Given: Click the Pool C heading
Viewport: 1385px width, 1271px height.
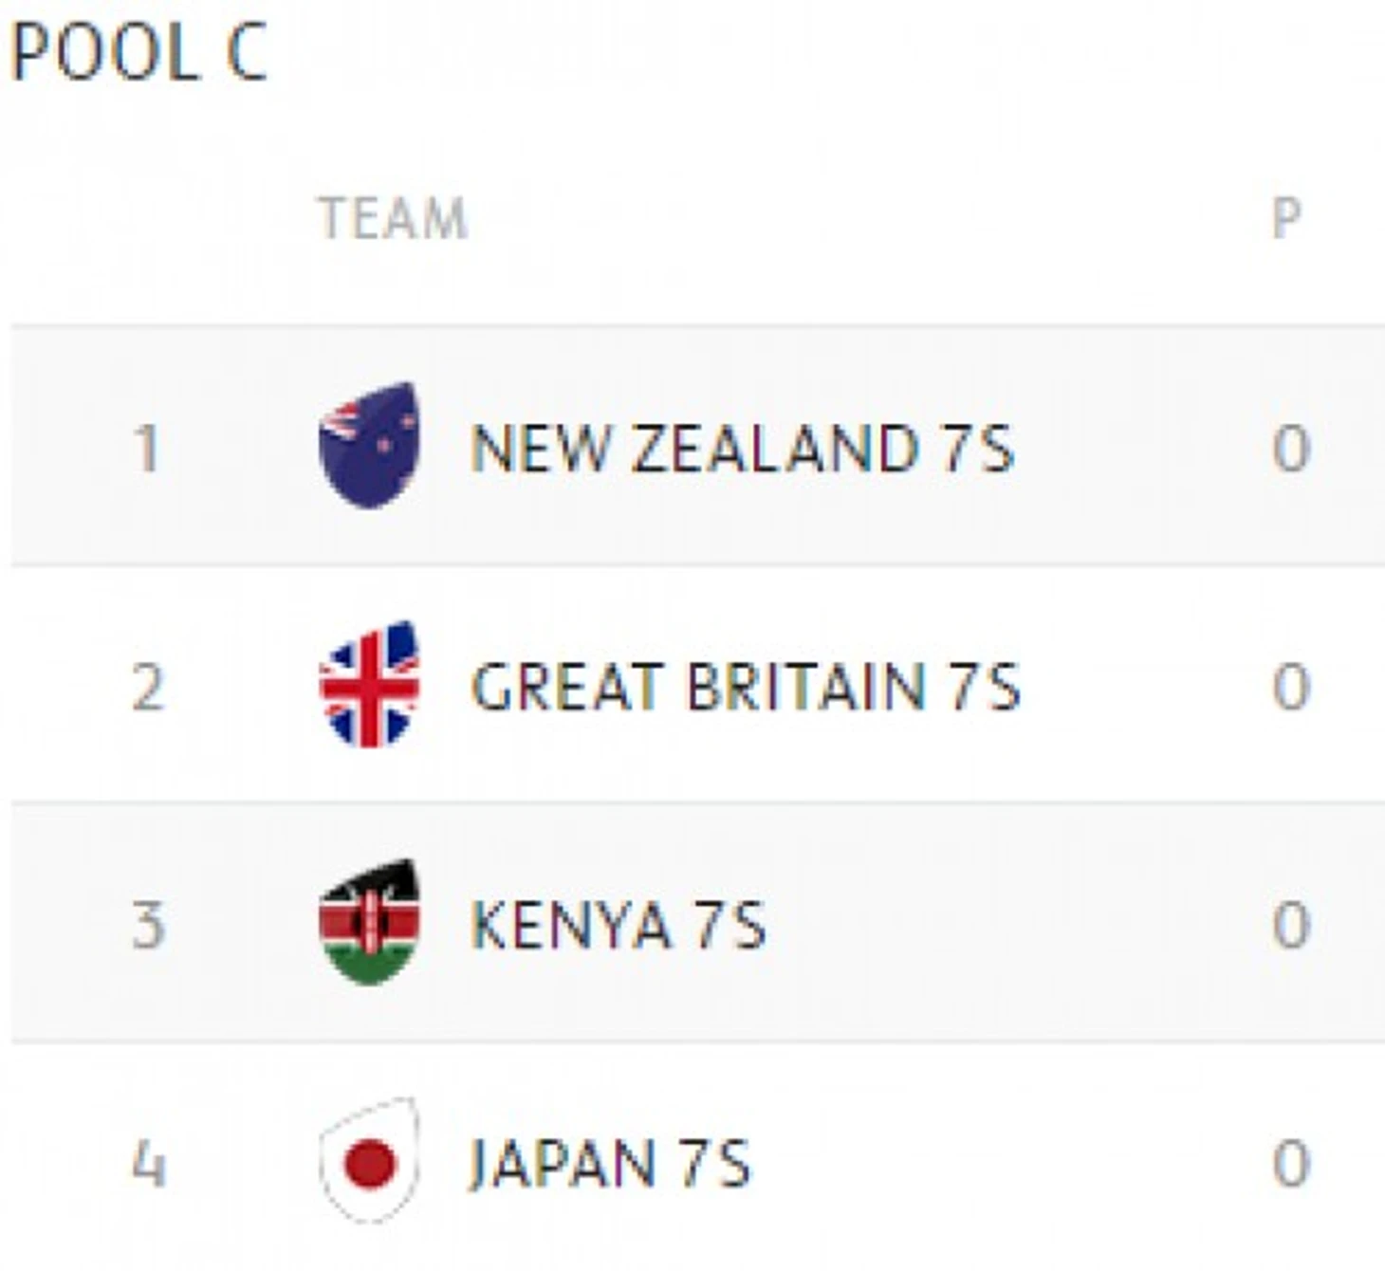Looking at the screenshot, I should pos(139,52).
